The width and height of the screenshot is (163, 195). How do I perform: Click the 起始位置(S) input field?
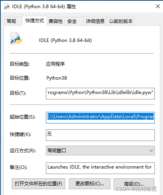click(100, 118)
